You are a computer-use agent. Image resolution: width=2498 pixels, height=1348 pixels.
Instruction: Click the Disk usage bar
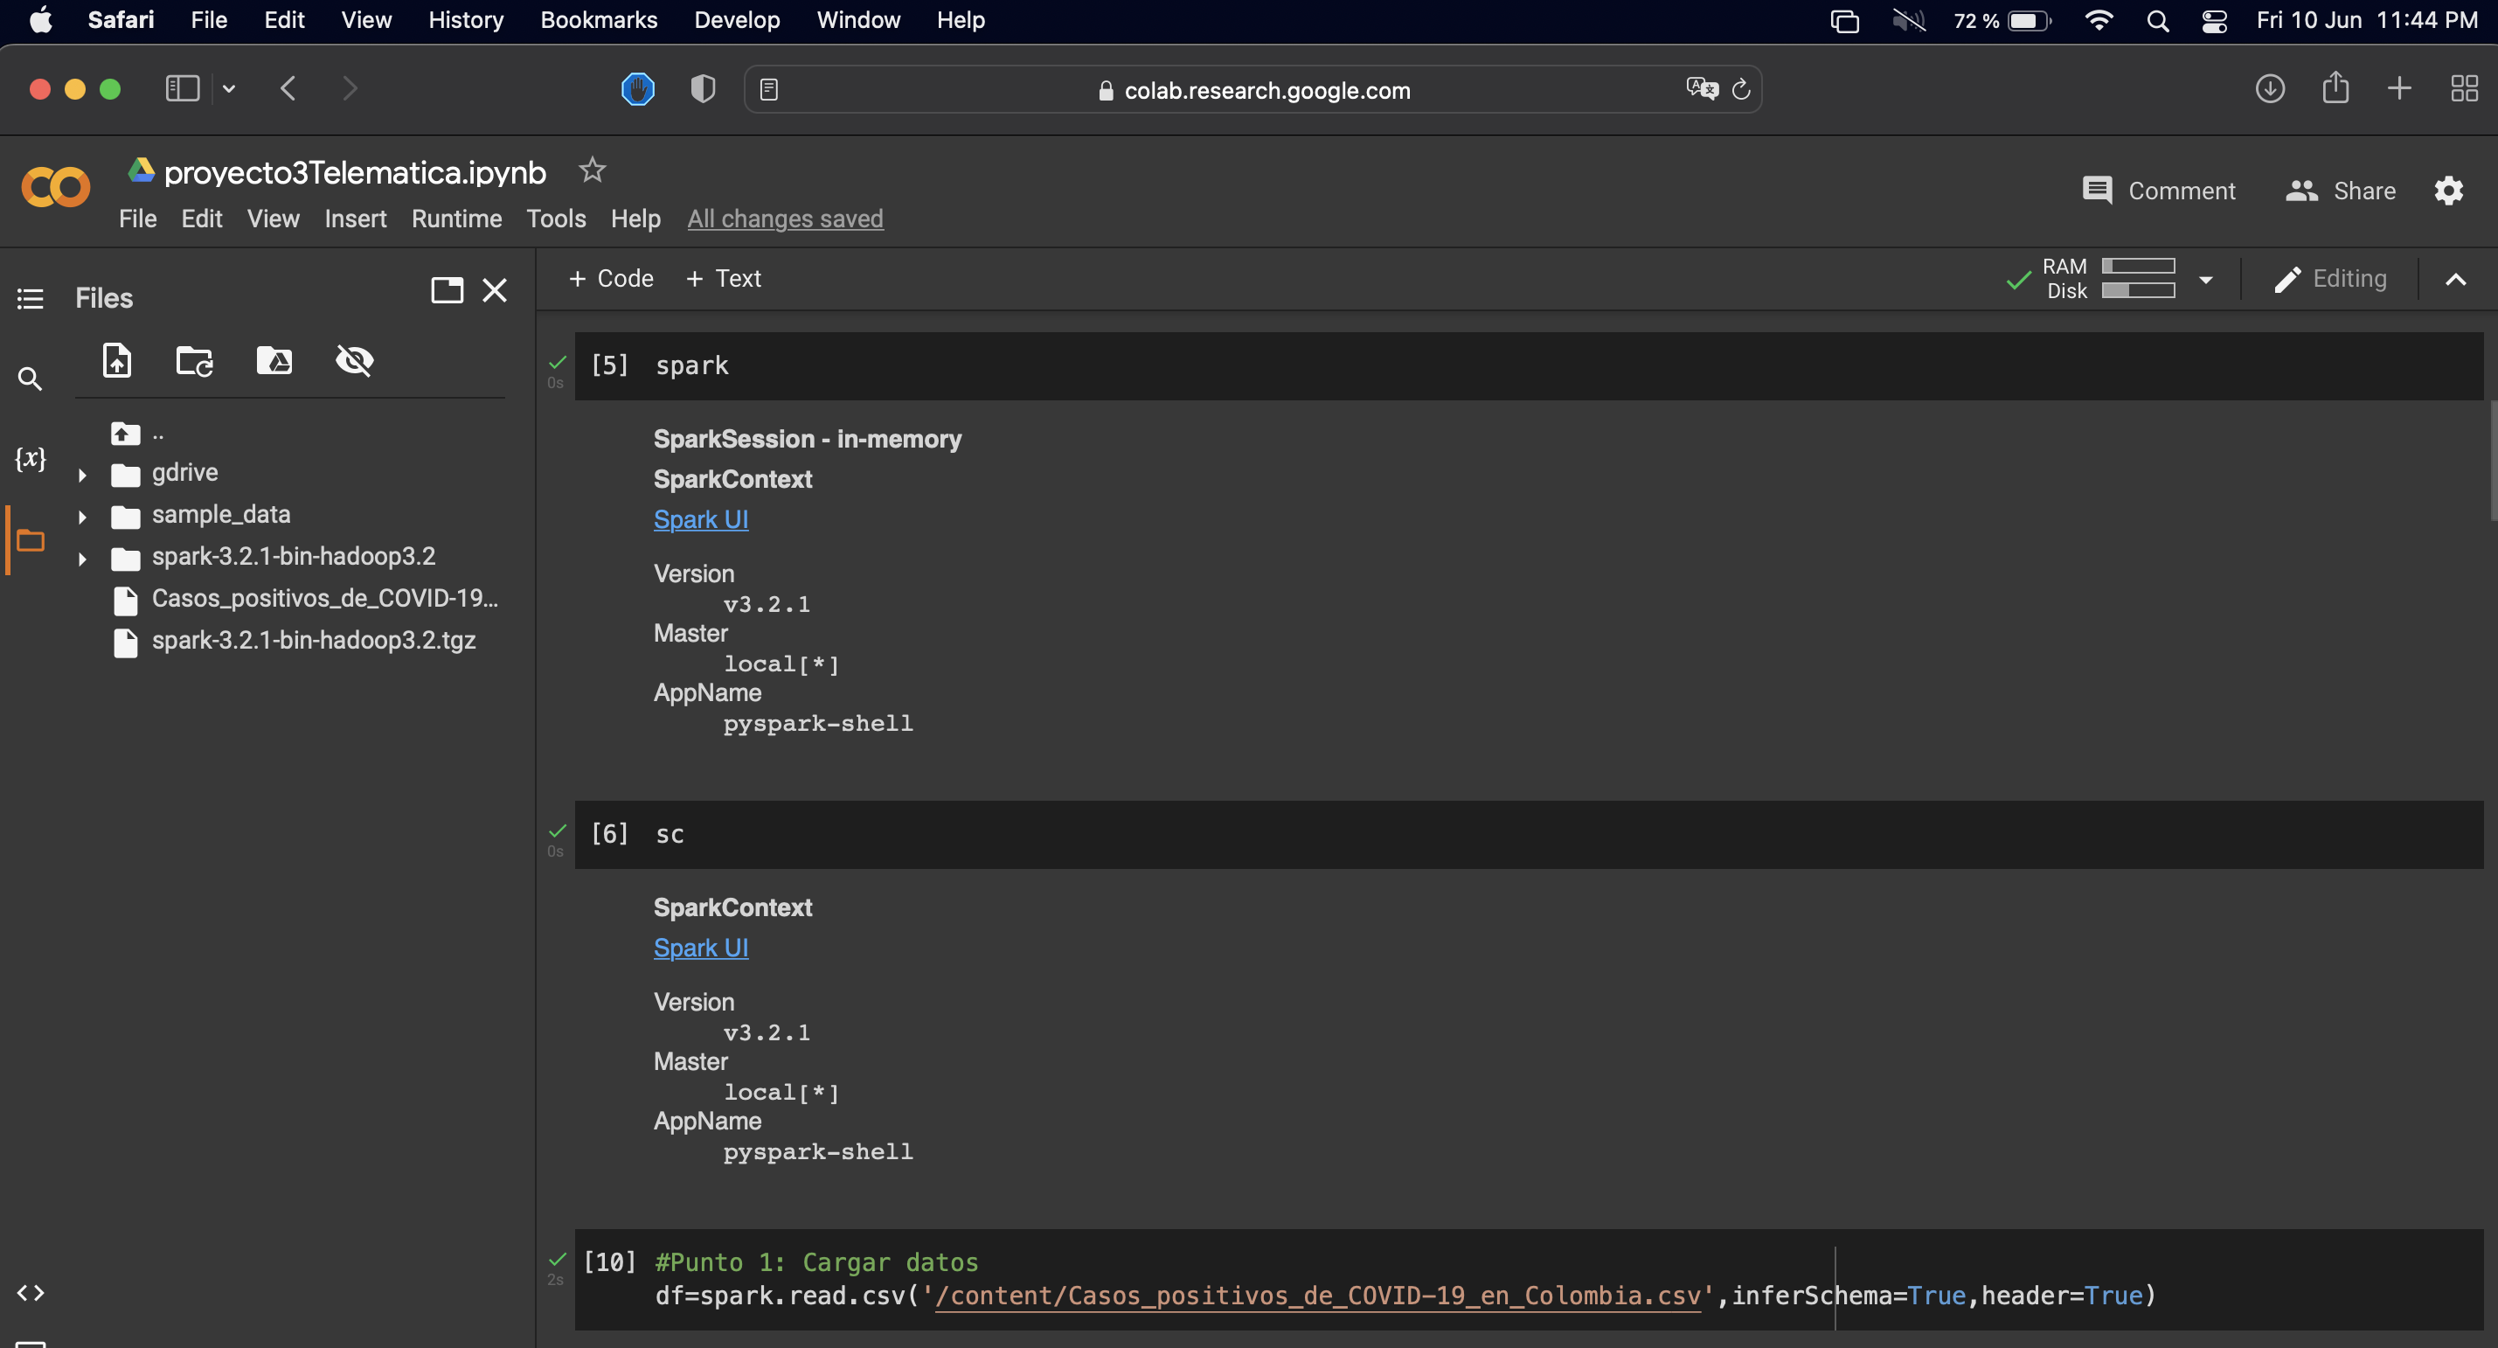2138,290
